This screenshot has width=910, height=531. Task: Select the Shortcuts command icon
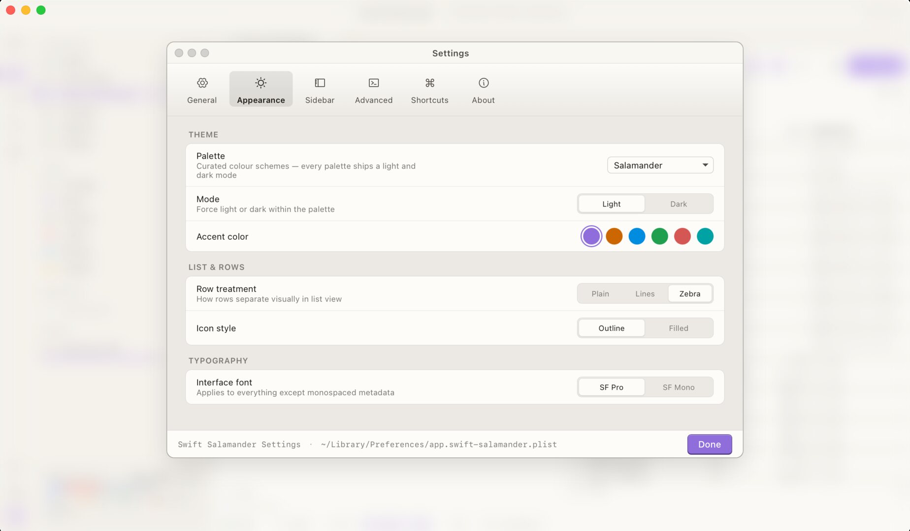(x=429, y=83)
